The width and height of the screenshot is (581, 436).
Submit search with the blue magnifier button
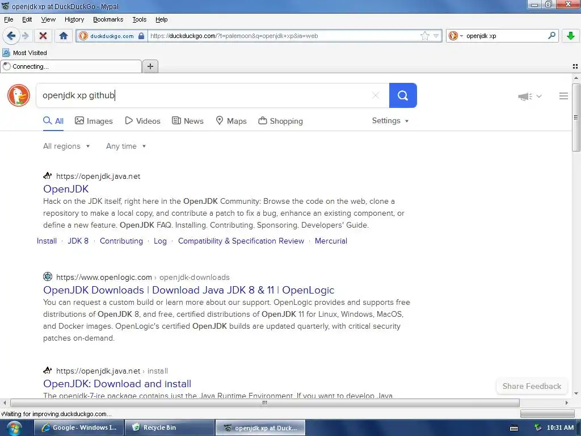click(x=403, y=95)
